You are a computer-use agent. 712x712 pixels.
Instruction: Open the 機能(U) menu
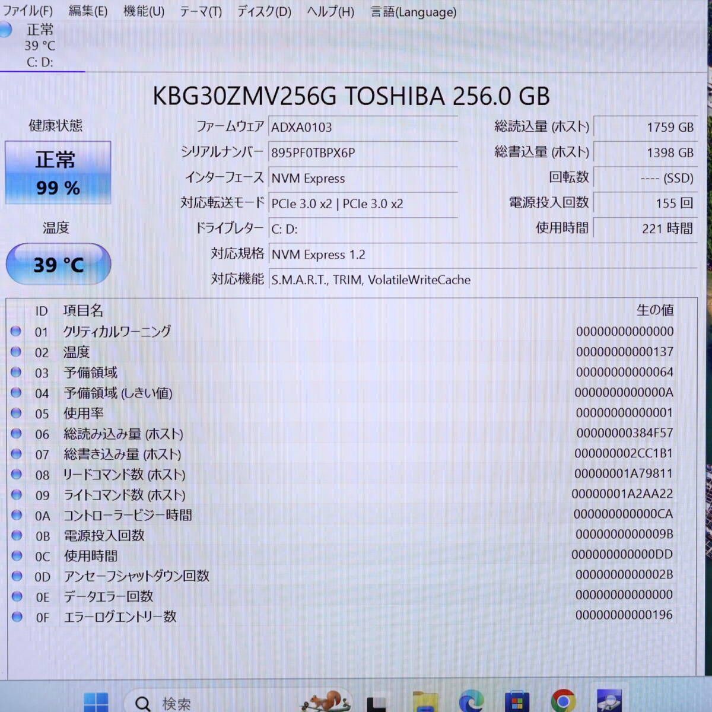pyautogui.click(x=144, y=11)
